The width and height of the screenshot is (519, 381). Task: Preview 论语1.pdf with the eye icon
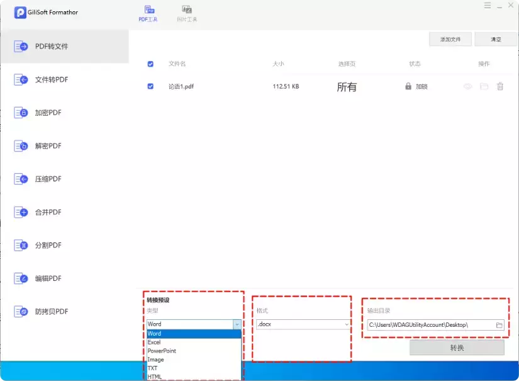(467, 86)
